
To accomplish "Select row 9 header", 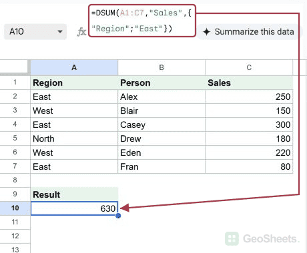I will [x=15, y=194].
